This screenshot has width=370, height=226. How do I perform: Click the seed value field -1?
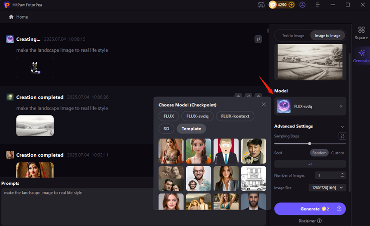click(310, 164)
